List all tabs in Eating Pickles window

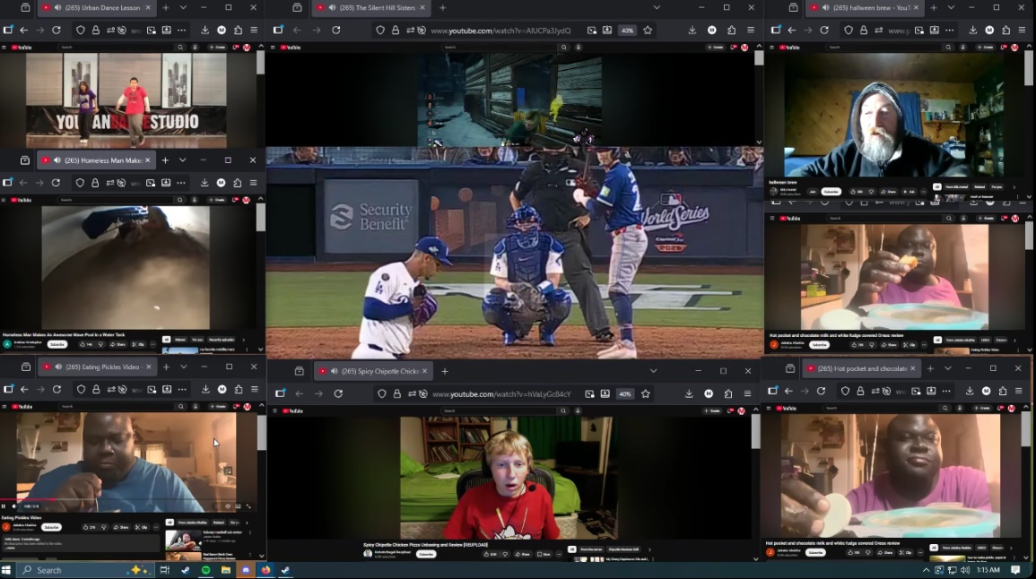[x=184, y=367]
